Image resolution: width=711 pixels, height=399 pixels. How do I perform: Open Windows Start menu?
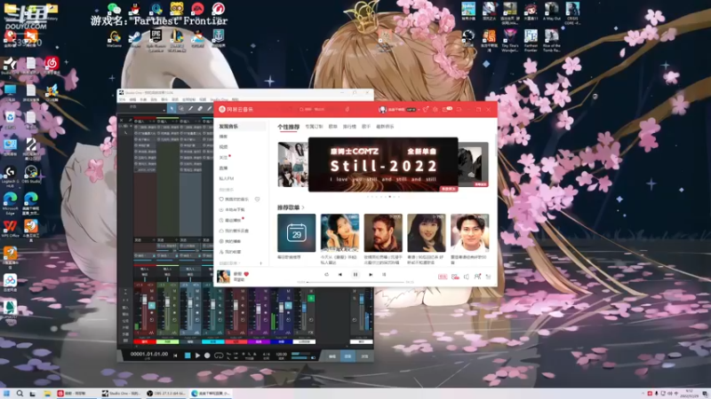pos(6,394)
